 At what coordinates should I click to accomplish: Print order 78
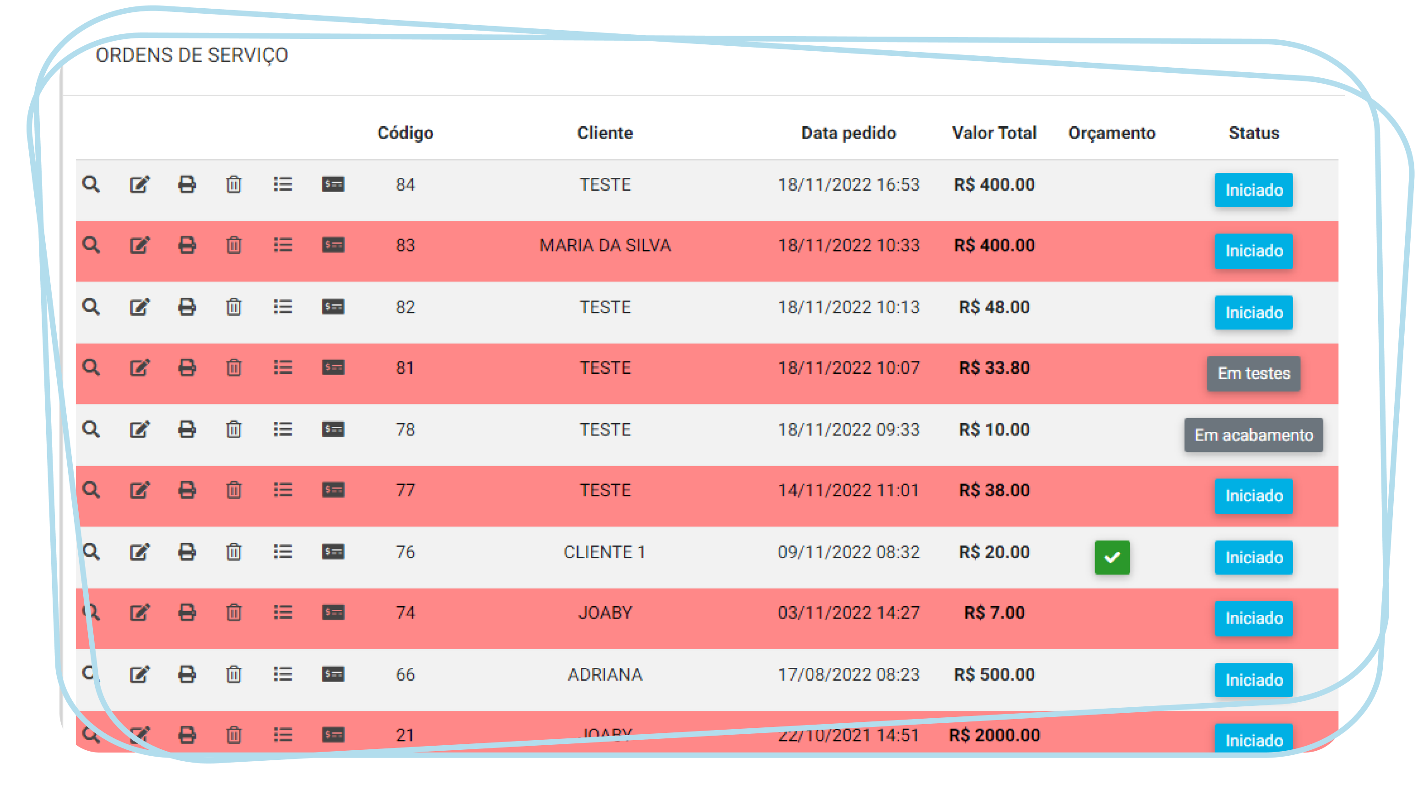187,430
